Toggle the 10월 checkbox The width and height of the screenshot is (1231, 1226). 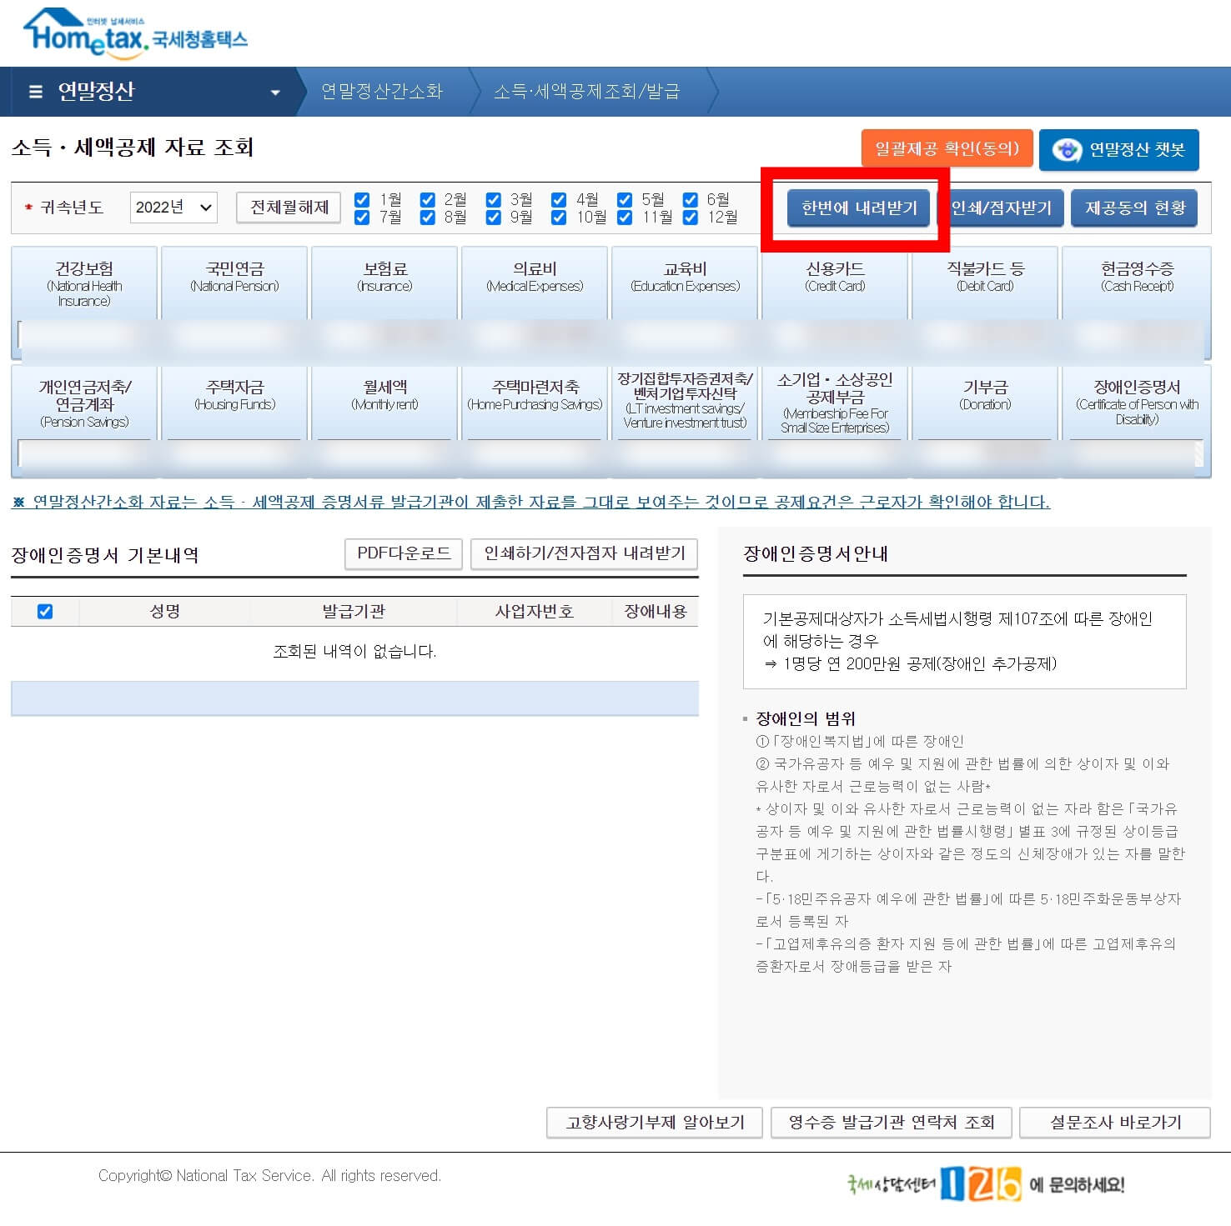click(x=559, y=218)
